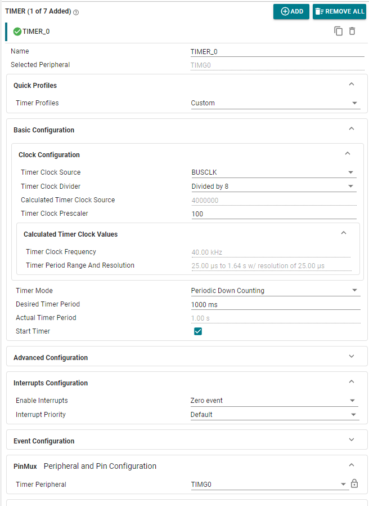Viewport: 369px width, 506px height.
Task: Click the Timer Clock Prescaler field
Action: (x=274, y=214)
